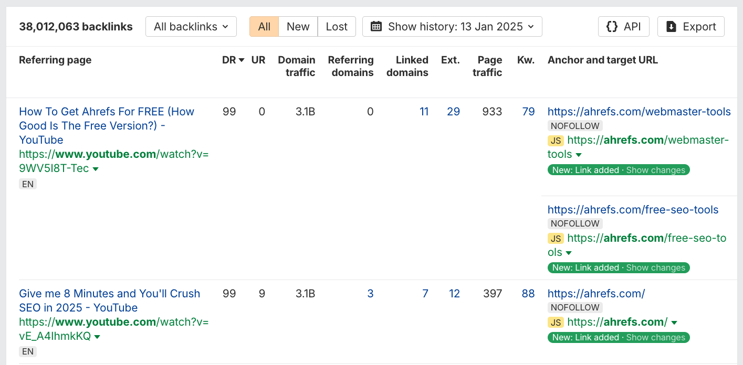Click the keywords count 88
This screenshot has width=743, height=365.
point(528,294)
